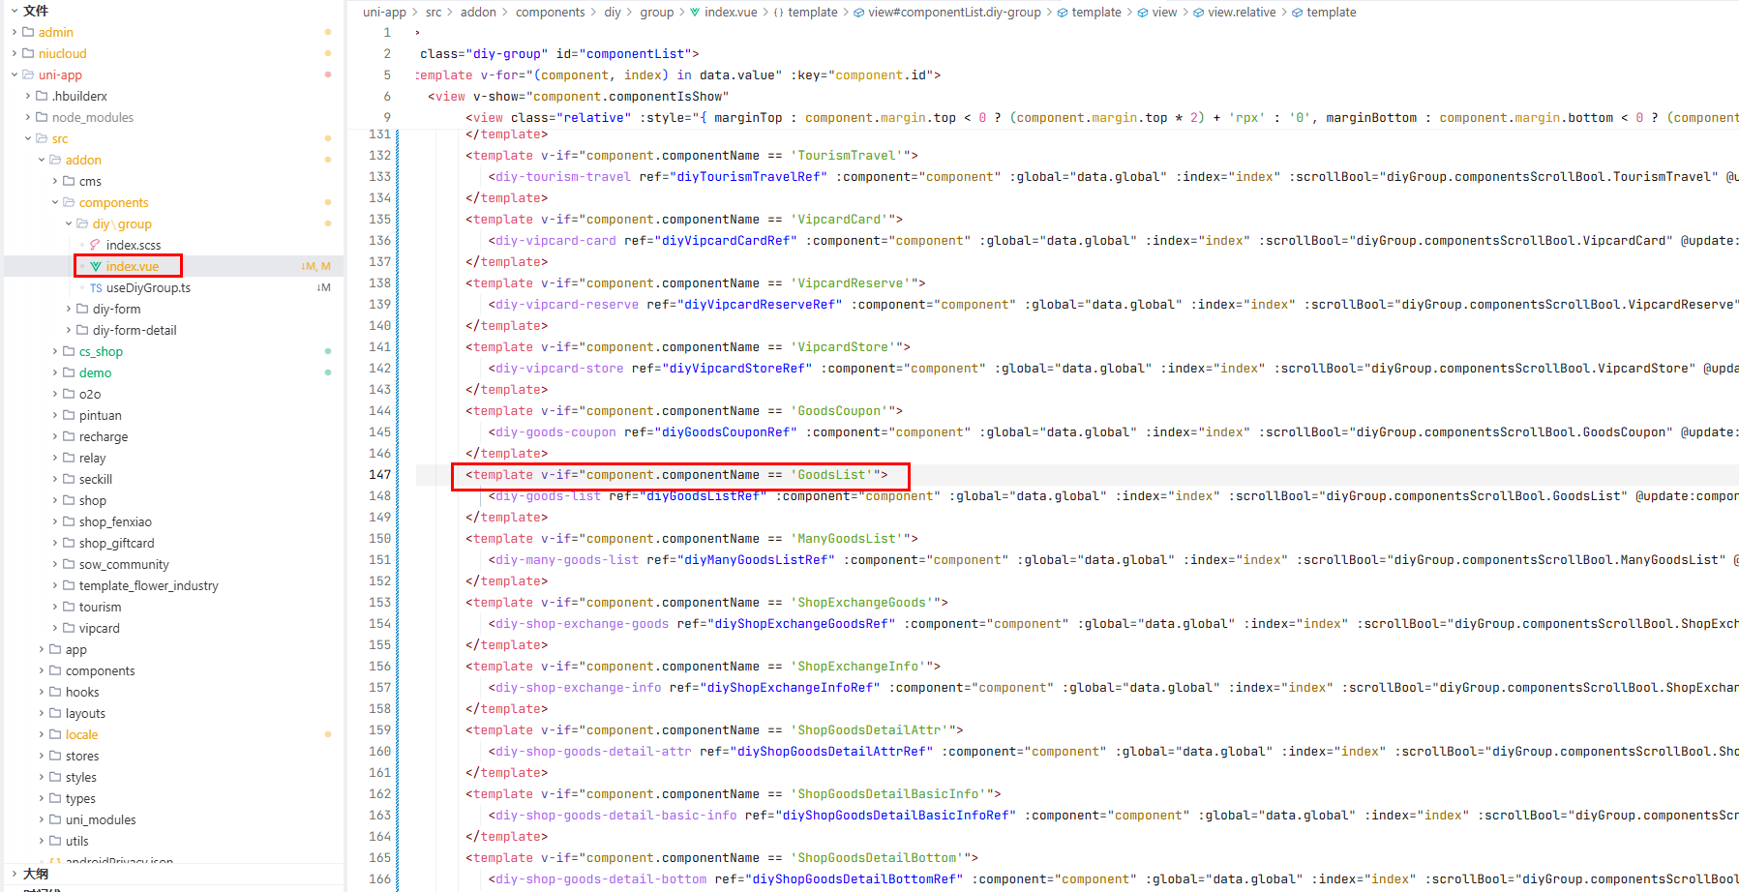
Task: Expand the 大纲 outline panel
Action: 15,874
